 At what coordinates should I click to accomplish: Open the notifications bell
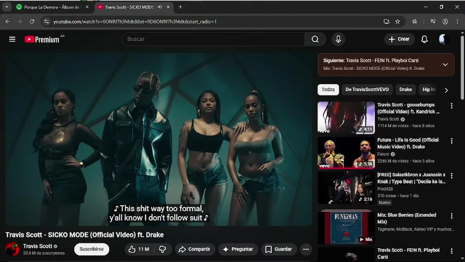point(424,39)
